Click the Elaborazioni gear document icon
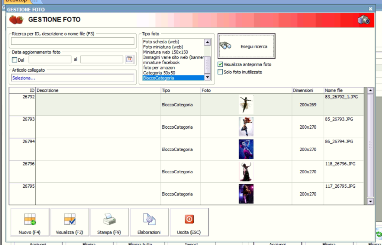Screen dimensions: 382x245 pos(149,219)
